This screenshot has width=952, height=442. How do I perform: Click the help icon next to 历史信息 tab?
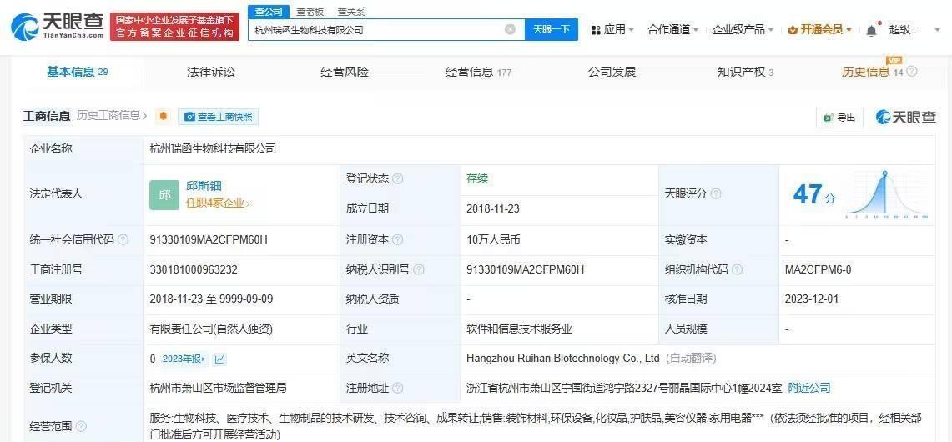coord(911,72)
